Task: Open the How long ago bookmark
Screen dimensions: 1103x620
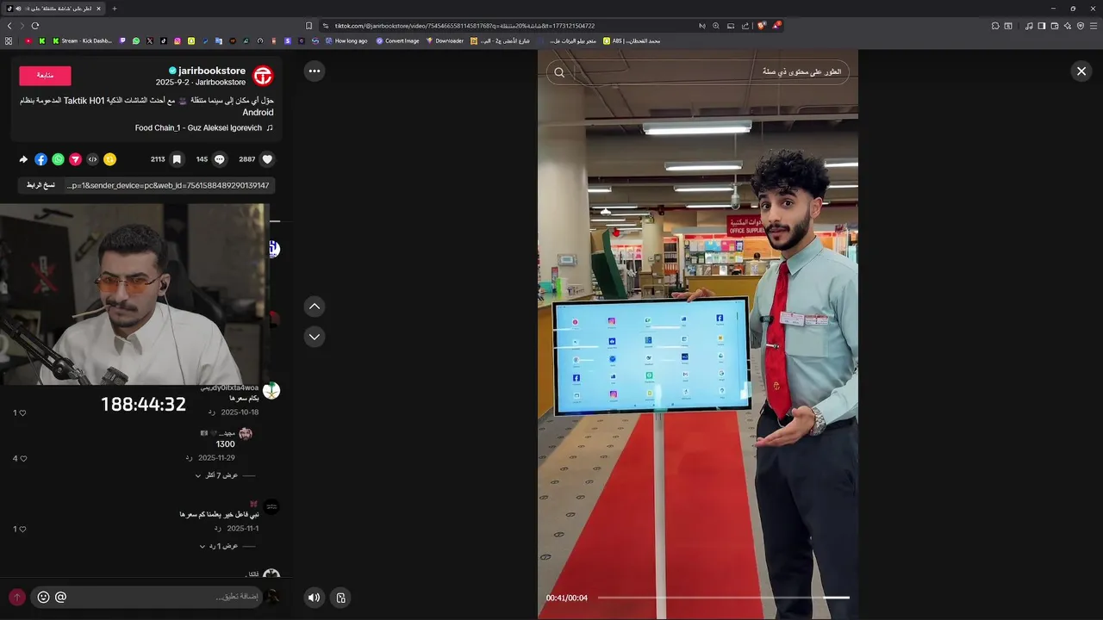Action: pyautogui.click(x=346, y=40)
